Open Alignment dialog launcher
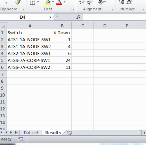The image size is (146, 145). coord(112,9)
